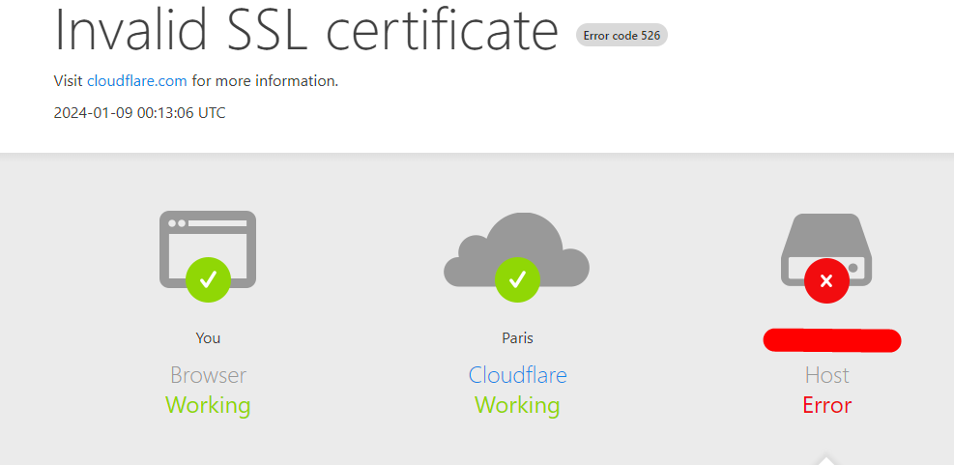Click the browser window icon

point(208,248)
